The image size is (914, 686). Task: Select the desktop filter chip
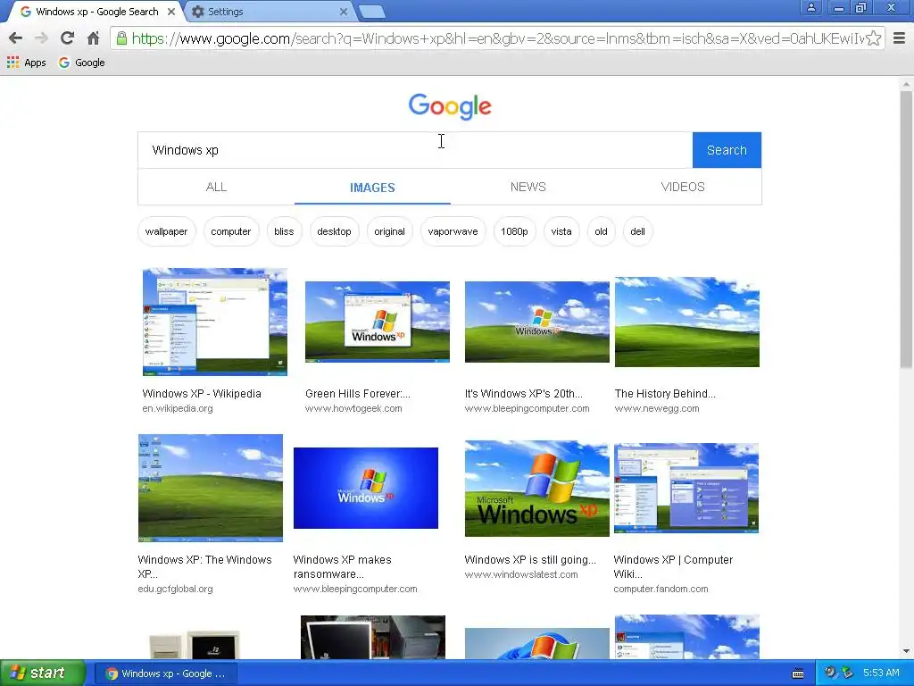[334, 231]
